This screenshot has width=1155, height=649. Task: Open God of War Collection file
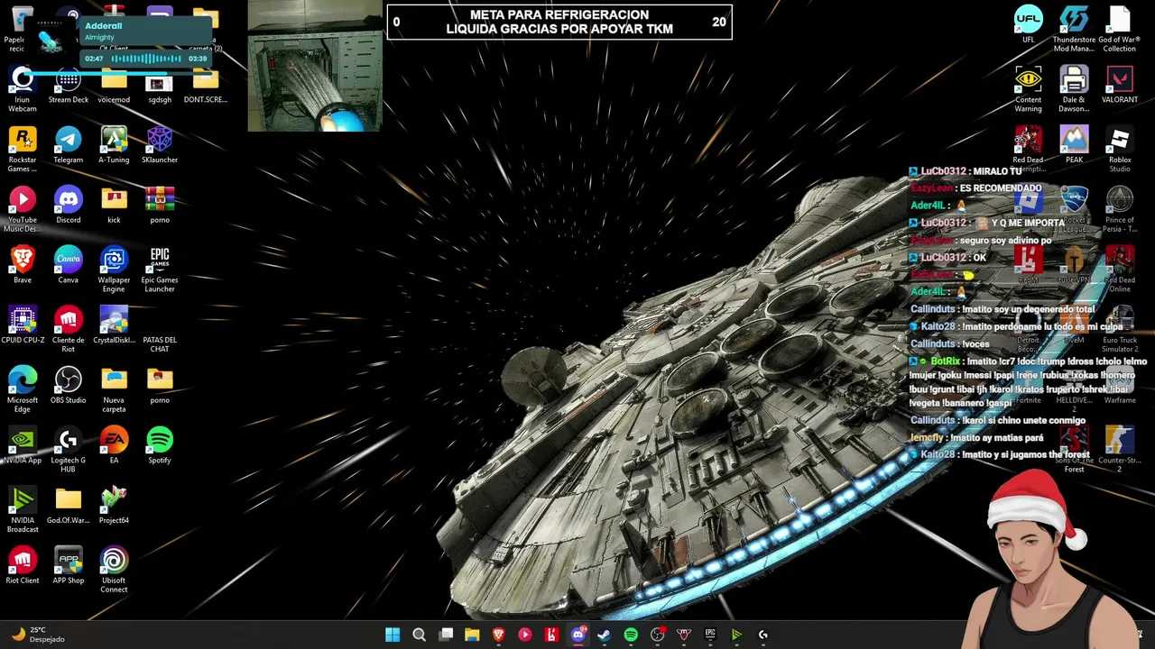point(1120,30)
